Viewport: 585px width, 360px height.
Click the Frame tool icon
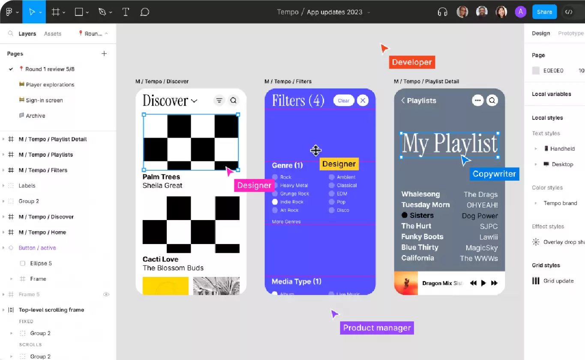pos(56,12)
